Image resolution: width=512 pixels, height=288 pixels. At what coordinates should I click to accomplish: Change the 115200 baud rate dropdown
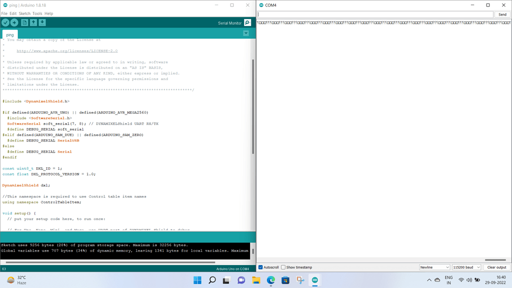466,267
